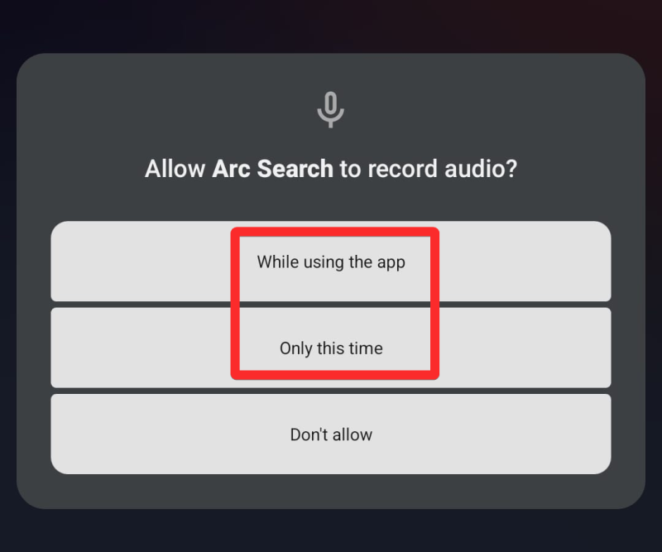Tap the microphone icon in the dialog
662x552 pixels.
(330, 109)
